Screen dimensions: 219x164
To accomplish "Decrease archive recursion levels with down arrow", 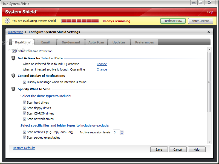I will pos(122,134).
